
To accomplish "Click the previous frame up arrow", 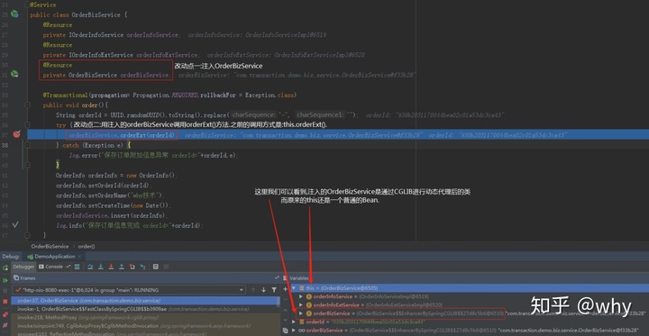I will click(253, 290).
